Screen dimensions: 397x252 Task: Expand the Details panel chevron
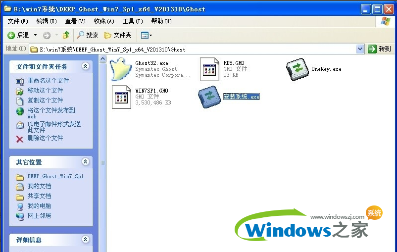tap(86, 240)
